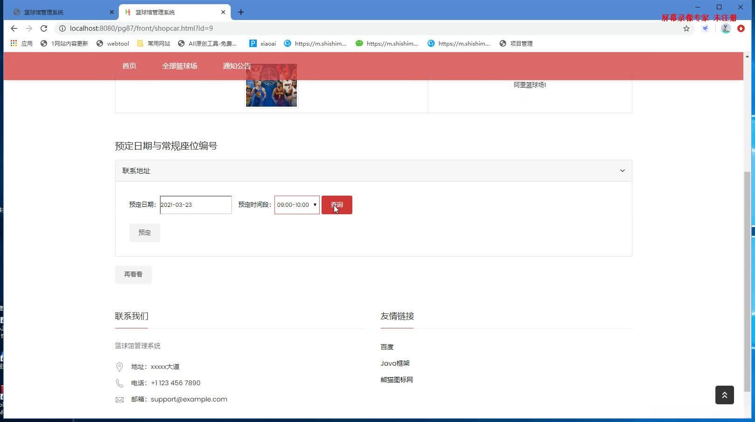The image size is (755, 422).
Task: Click the 预定 reservation button
Action: pyautogui.click(x=144, y=232)
